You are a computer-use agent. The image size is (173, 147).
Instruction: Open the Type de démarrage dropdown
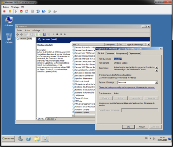pos(156,82)
